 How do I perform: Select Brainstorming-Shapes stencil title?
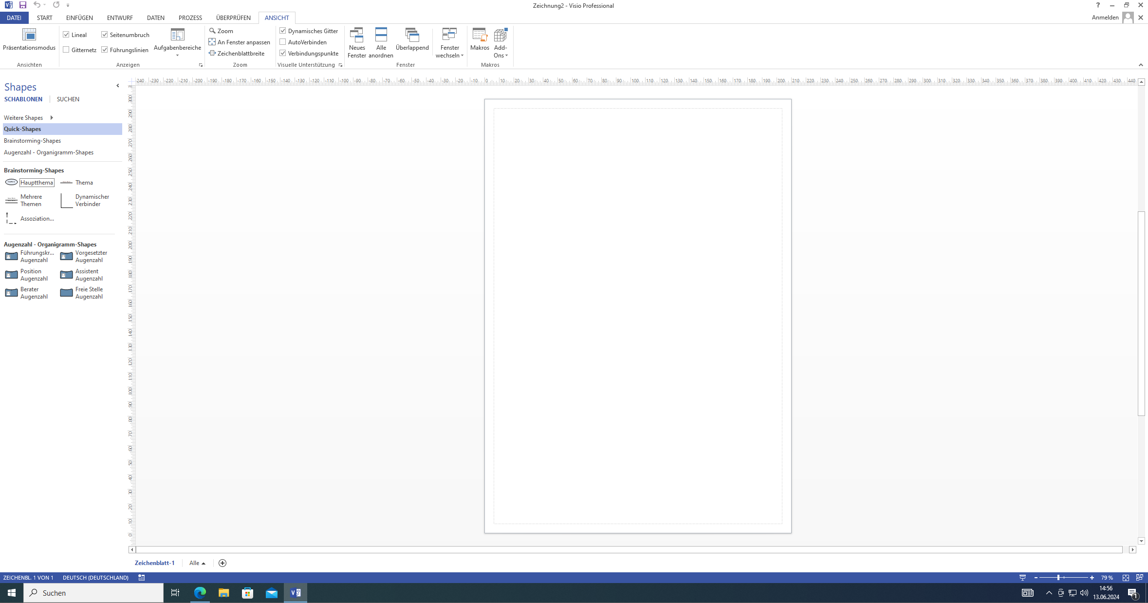(33, 141)
